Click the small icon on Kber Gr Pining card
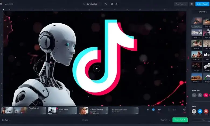This screenshot has height=126, width=210. pos(107,109)
